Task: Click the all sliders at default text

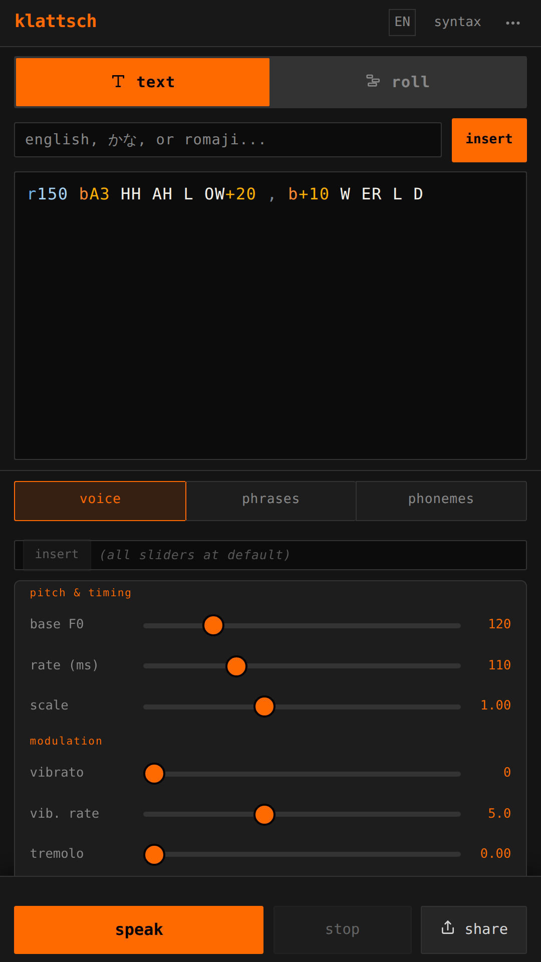Action: click(195, 555)
